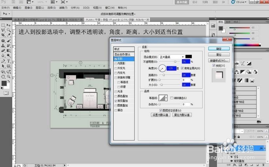This screenshot has width=269, height=167.
Task: Select the Path Selection tool
Action: [x=3, y=66]
